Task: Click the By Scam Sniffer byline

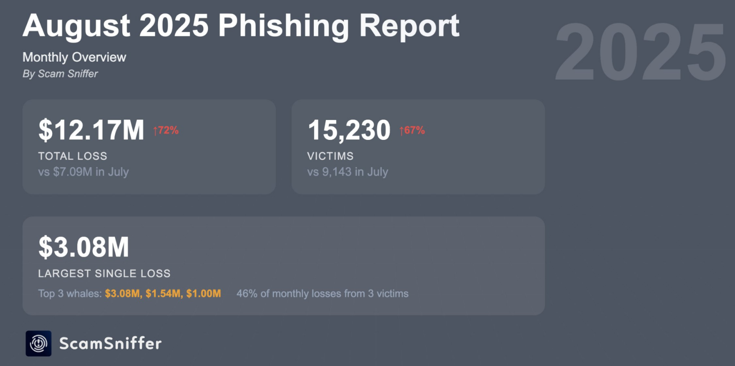Action: (60, 74)
